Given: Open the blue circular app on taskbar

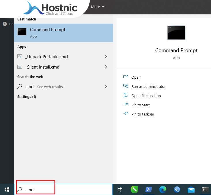Looking at the screenshot, I should pos(177,190).
